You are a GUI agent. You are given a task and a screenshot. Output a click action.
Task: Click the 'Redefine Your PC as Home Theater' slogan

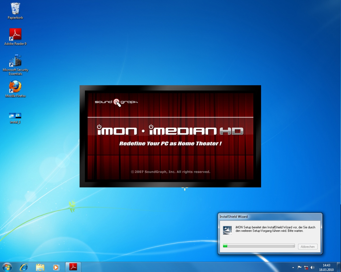tap(170, 144)
